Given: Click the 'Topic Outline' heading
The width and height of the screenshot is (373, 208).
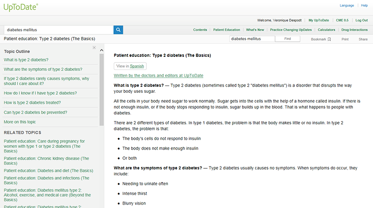Looking at the screenshot, I should pos(17,51).
